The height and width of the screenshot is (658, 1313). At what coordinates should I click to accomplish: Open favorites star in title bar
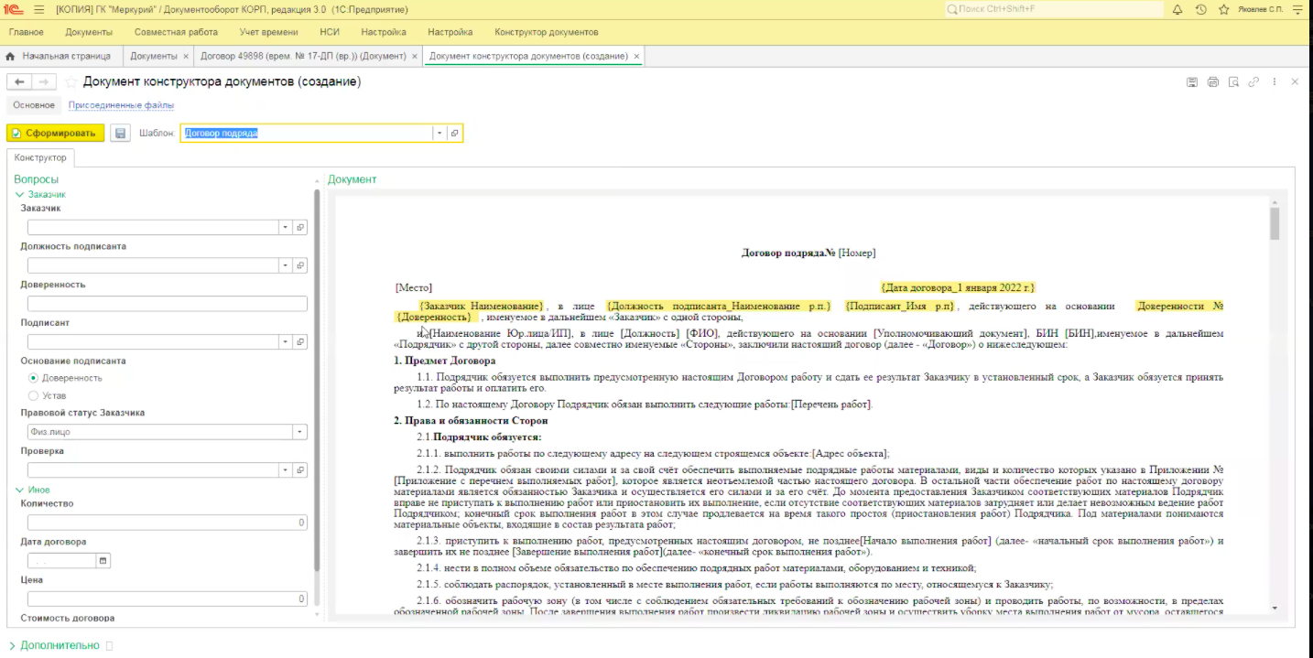pos(1224,9)
